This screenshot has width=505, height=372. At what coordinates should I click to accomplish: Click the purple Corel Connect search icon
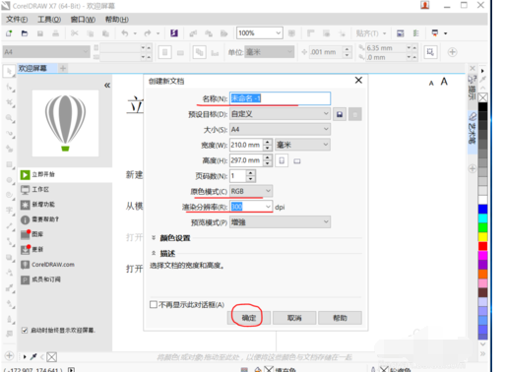(x=174, y=33)
